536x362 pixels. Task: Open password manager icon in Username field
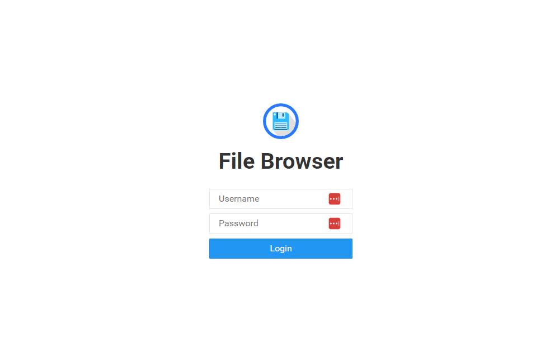335,199
